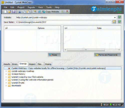The width and height of the screenshot is (125, 108).
Task: Click green arrow button beside Website field
Action: pos(119,17)
